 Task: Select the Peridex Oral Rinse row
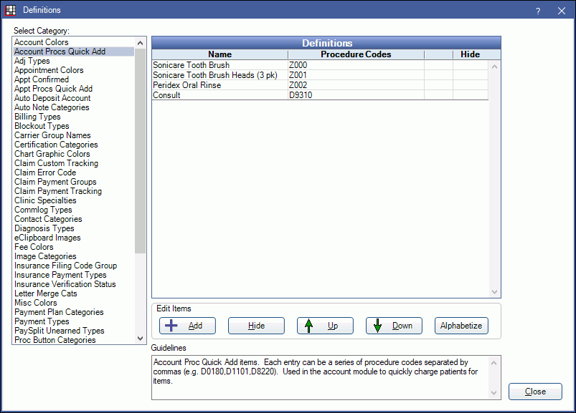pyautogui.click(x=320, y=85)
